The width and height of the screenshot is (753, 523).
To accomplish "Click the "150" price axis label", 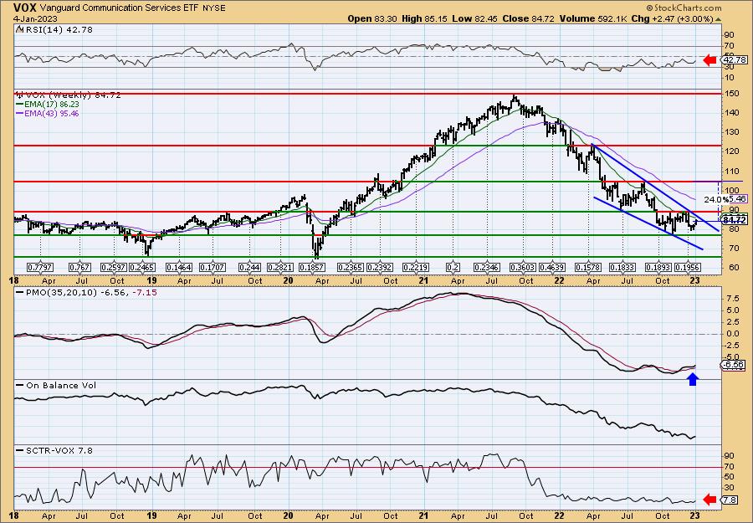I will pos(730,93).
